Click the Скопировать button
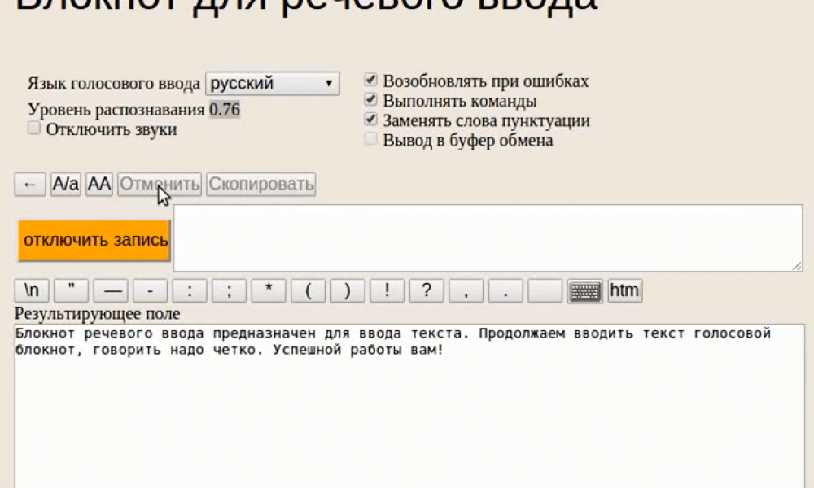The image size is (814, 488). [260, 185]
